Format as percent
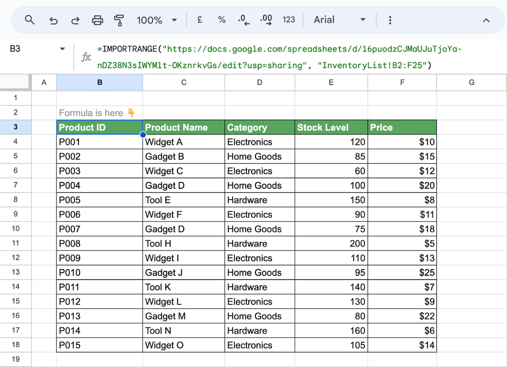Image resolution: width=507 pixels, height=367 pixels. (221, 20)
